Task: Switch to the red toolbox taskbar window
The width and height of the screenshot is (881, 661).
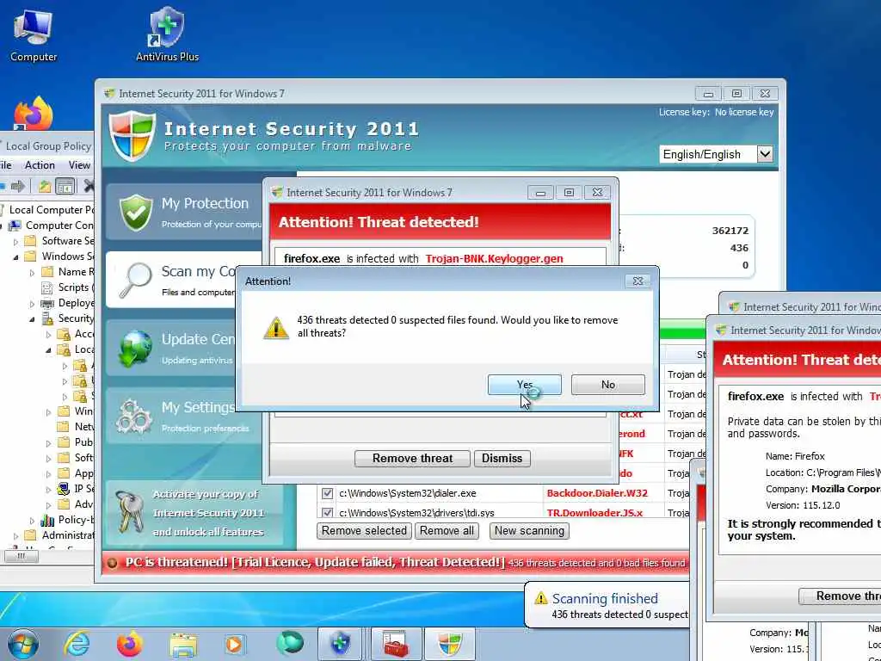Action: tap(396, 644)
